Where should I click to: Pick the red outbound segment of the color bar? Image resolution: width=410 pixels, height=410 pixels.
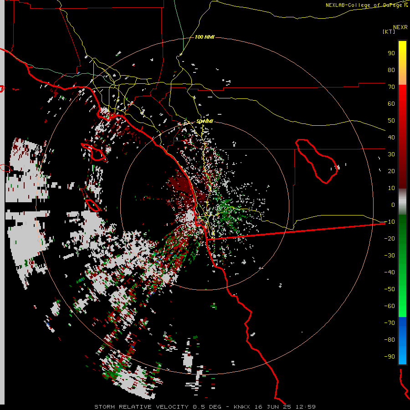402,137
